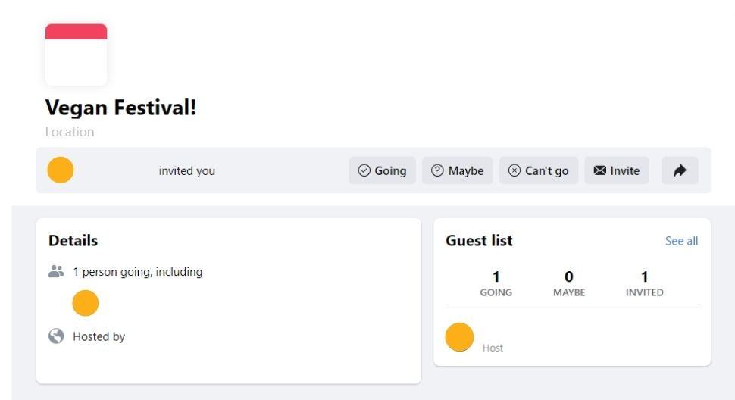Screen dimensions: 735x400
Task: Click the question mark icon on Maybe
Action: click(437, 170)
